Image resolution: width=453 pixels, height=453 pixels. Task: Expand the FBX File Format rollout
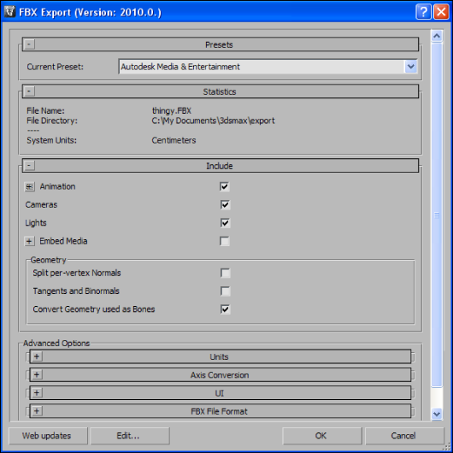point(221,411)
